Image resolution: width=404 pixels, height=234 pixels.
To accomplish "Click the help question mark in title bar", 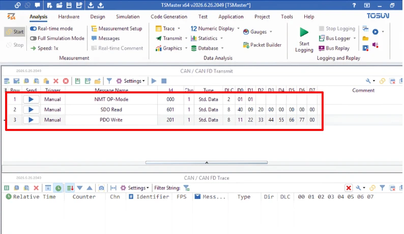I will 354,5.
